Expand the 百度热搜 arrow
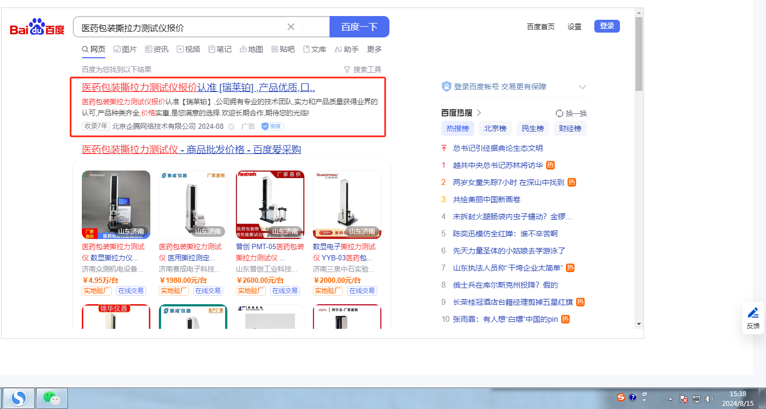 pyautogui.click(x=479, y=113)
